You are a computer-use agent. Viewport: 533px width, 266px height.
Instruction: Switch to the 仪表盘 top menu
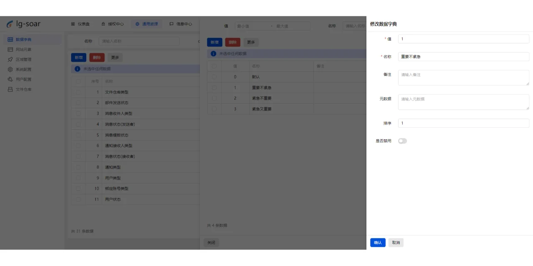tap(80, 24)
